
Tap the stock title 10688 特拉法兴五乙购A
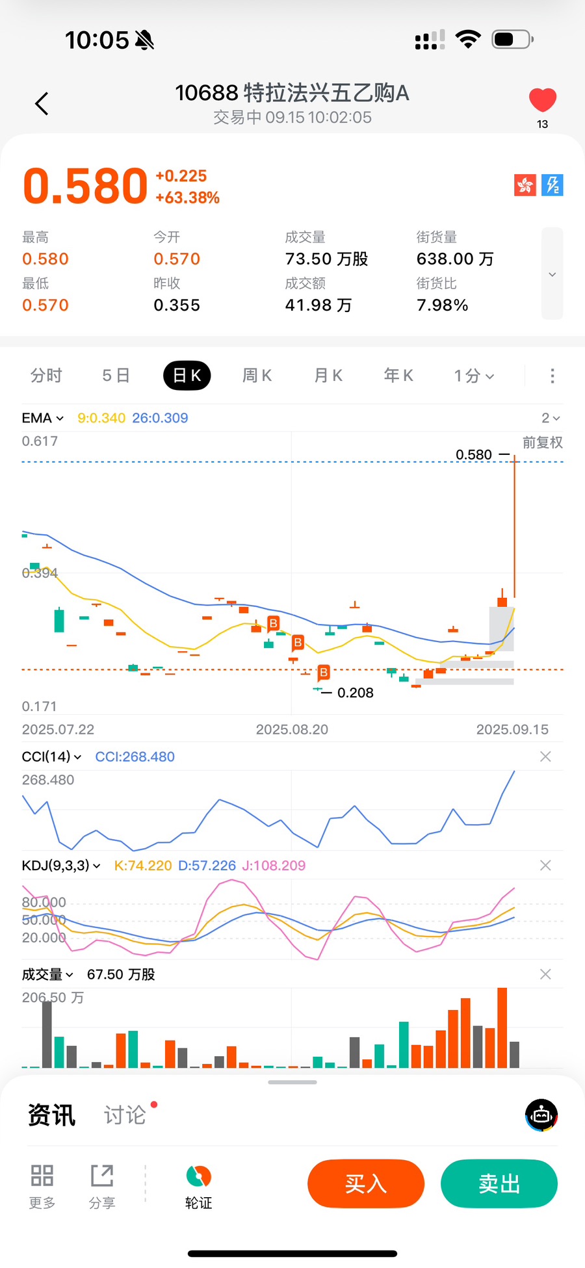pos(292,93)
